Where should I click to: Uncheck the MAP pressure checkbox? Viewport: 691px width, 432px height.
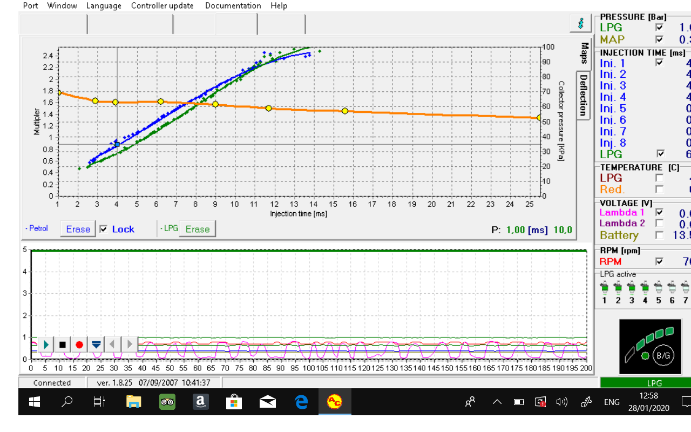(659, 39)
